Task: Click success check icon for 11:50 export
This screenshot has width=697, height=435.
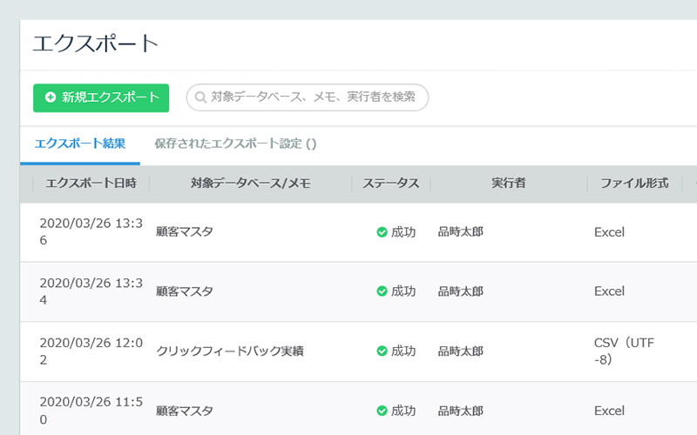Action: [382, 411]
